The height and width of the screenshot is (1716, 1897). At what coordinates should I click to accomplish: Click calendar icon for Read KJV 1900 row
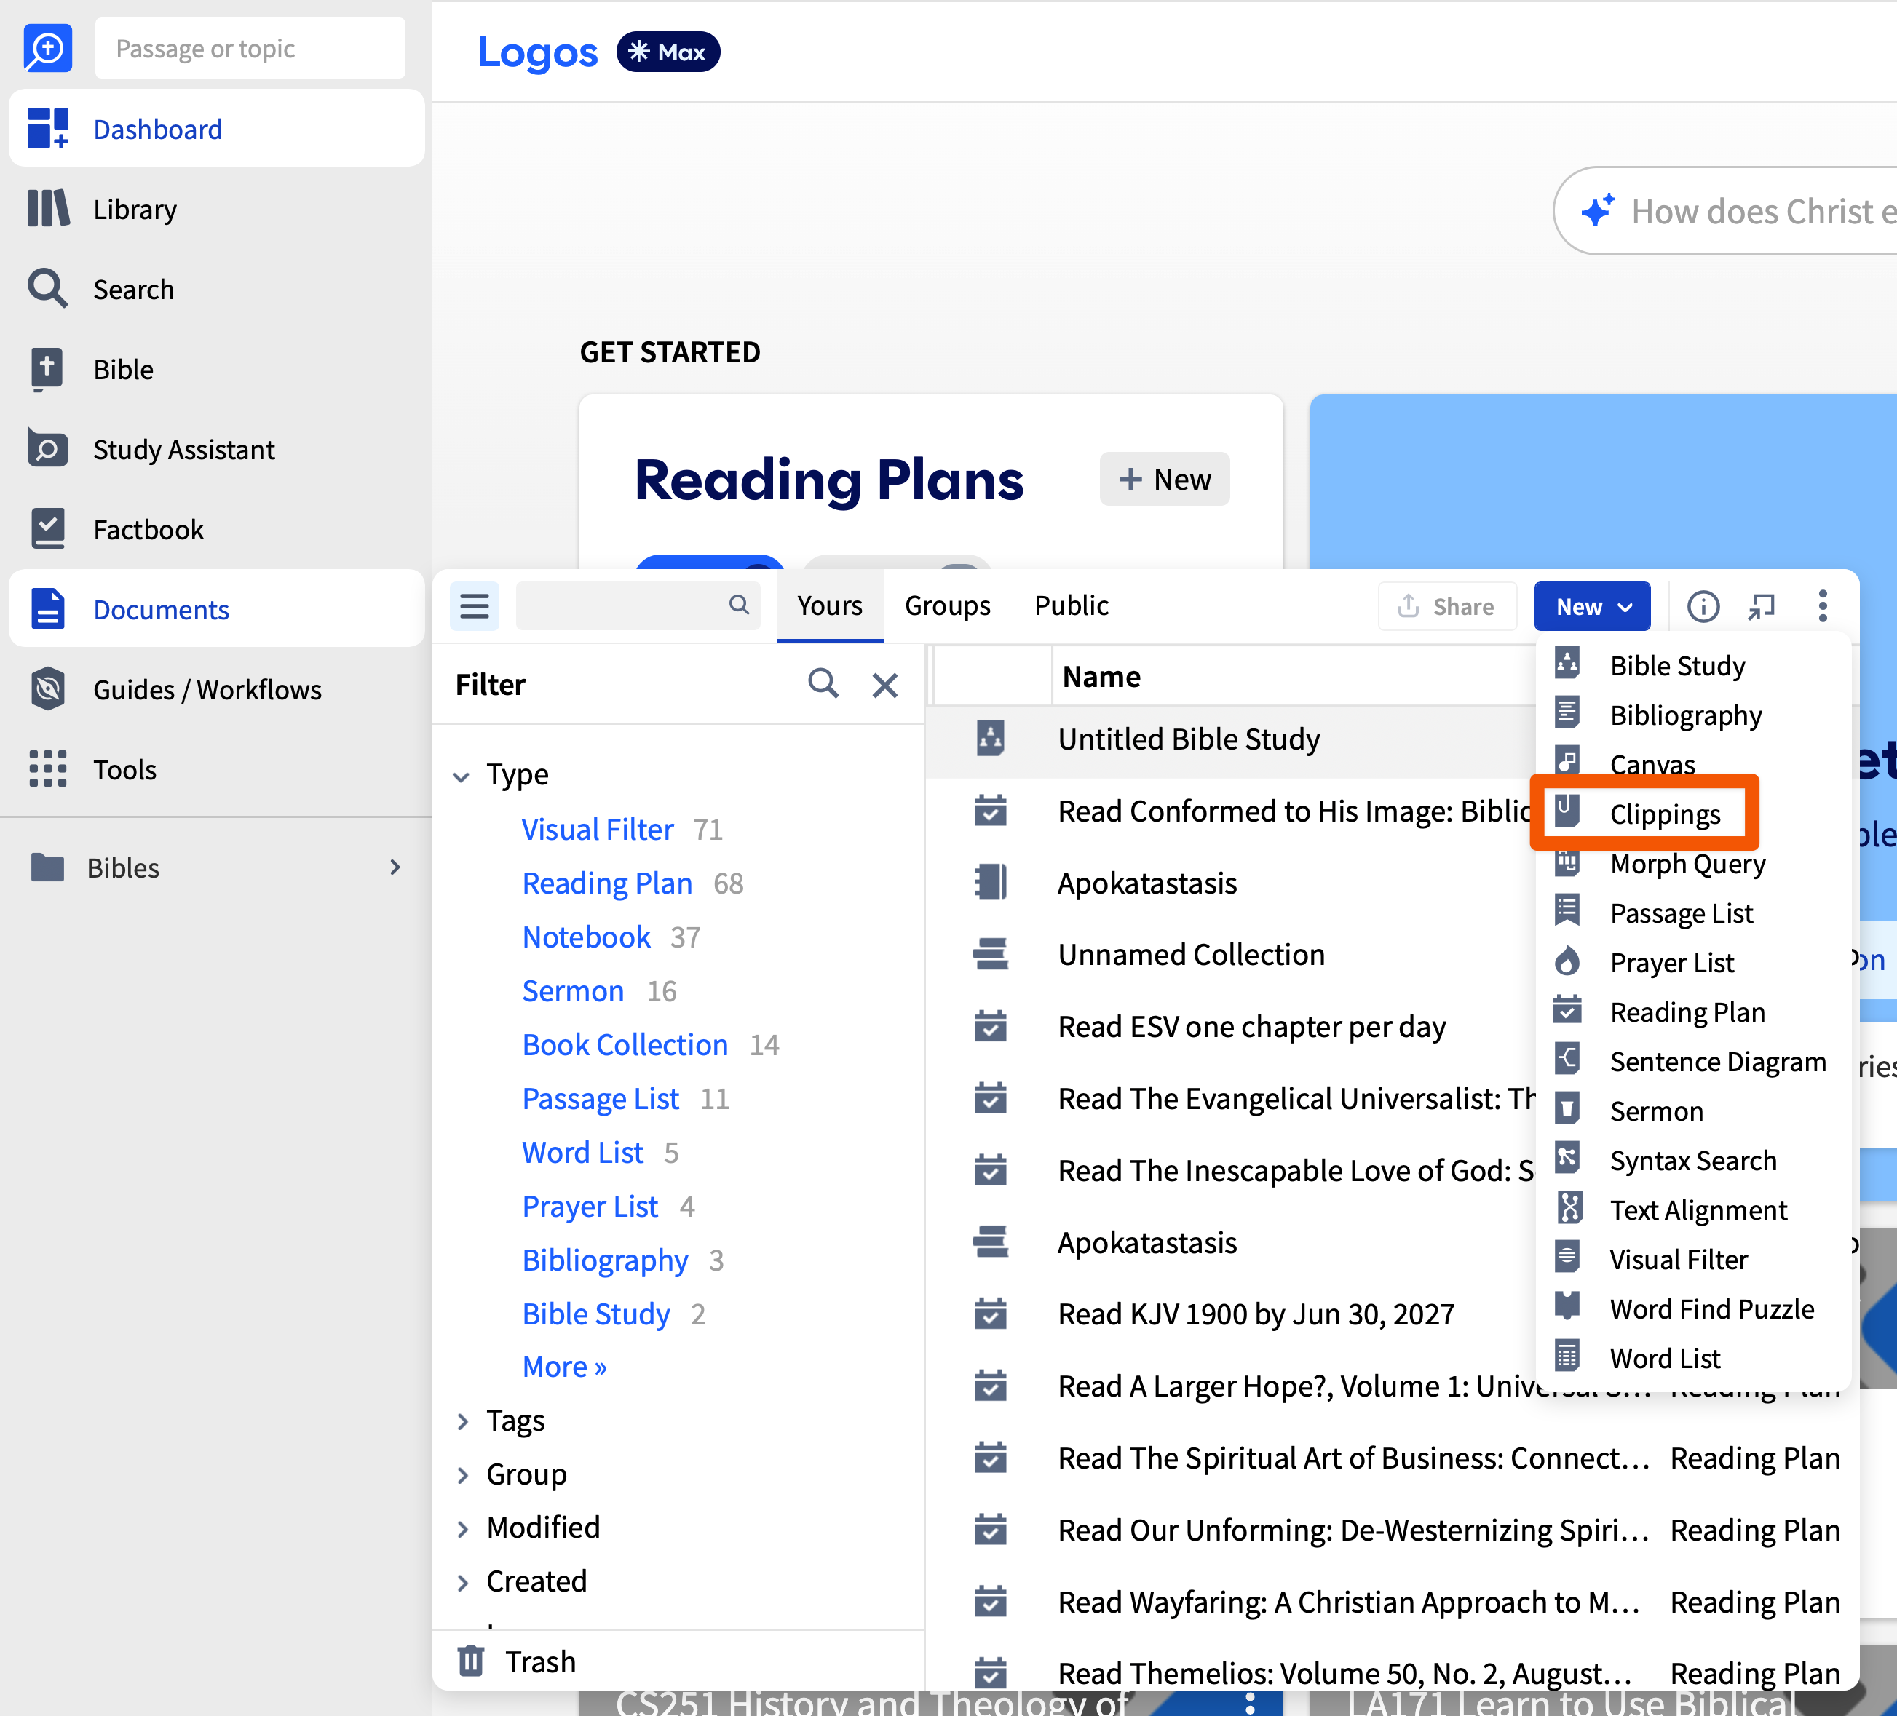coord(991,1314)
